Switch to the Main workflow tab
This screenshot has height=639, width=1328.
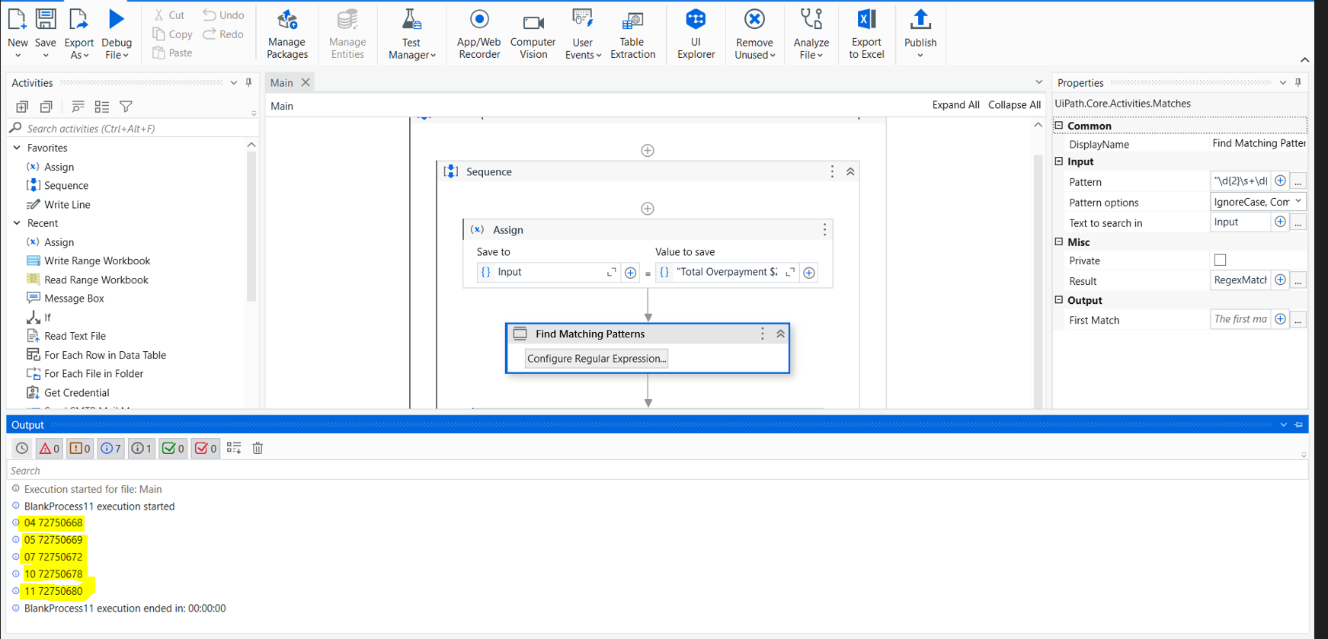click(281, 82)
